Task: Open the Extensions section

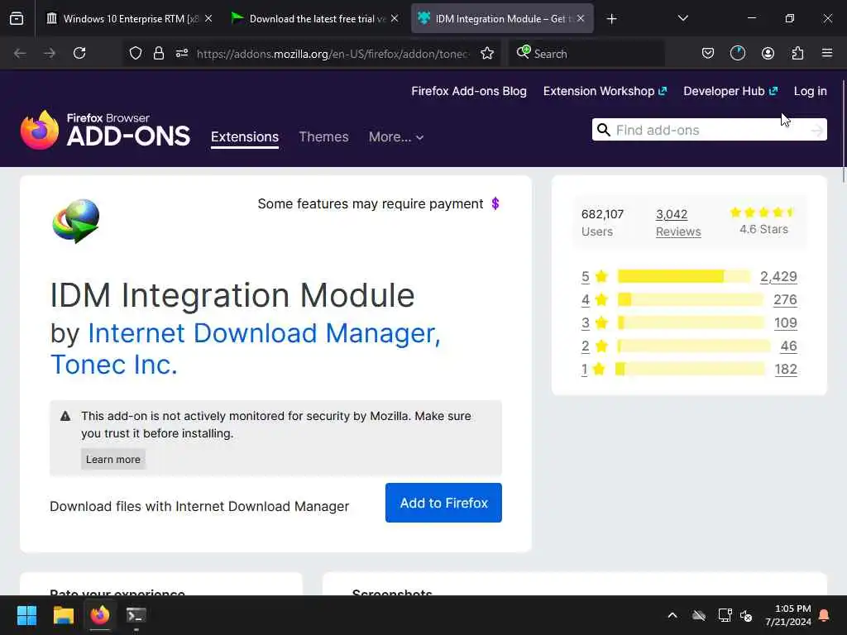Action: pos(245,137)
